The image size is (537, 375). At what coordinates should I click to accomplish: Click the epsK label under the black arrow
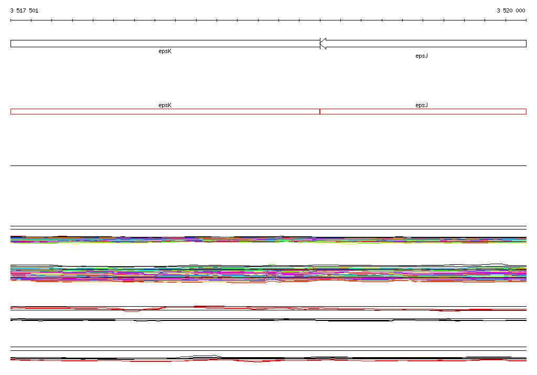[165, 51]
